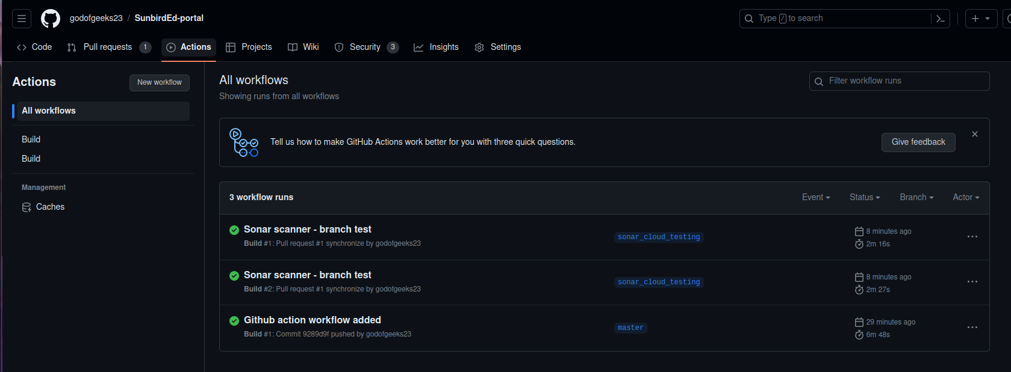Open options menu for Build #2 run
The height and width of the screenshot is (372, 1011).
(x=972, y=282)
